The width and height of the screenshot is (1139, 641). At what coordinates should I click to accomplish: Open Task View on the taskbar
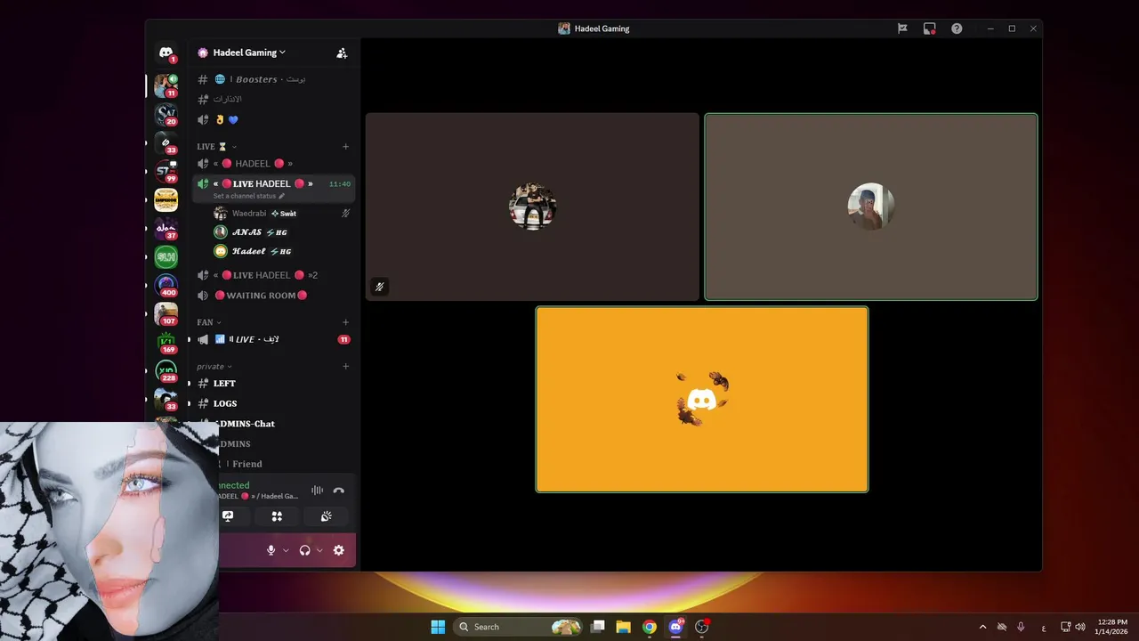click(x=598, y=627)
